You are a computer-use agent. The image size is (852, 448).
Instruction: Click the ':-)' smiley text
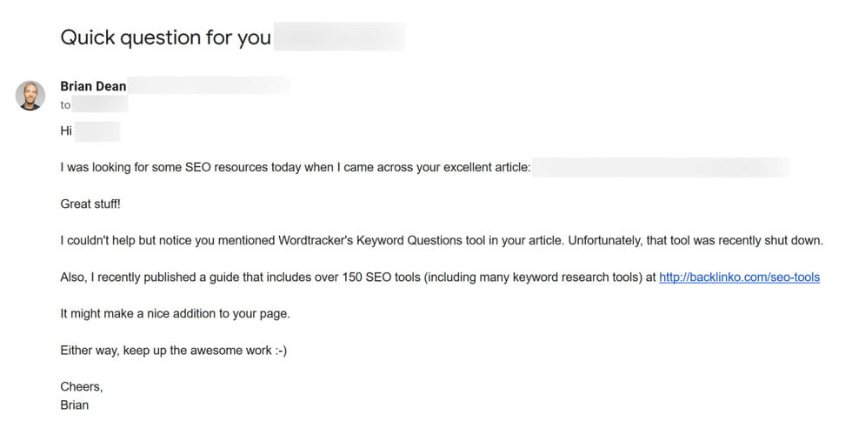278,350
